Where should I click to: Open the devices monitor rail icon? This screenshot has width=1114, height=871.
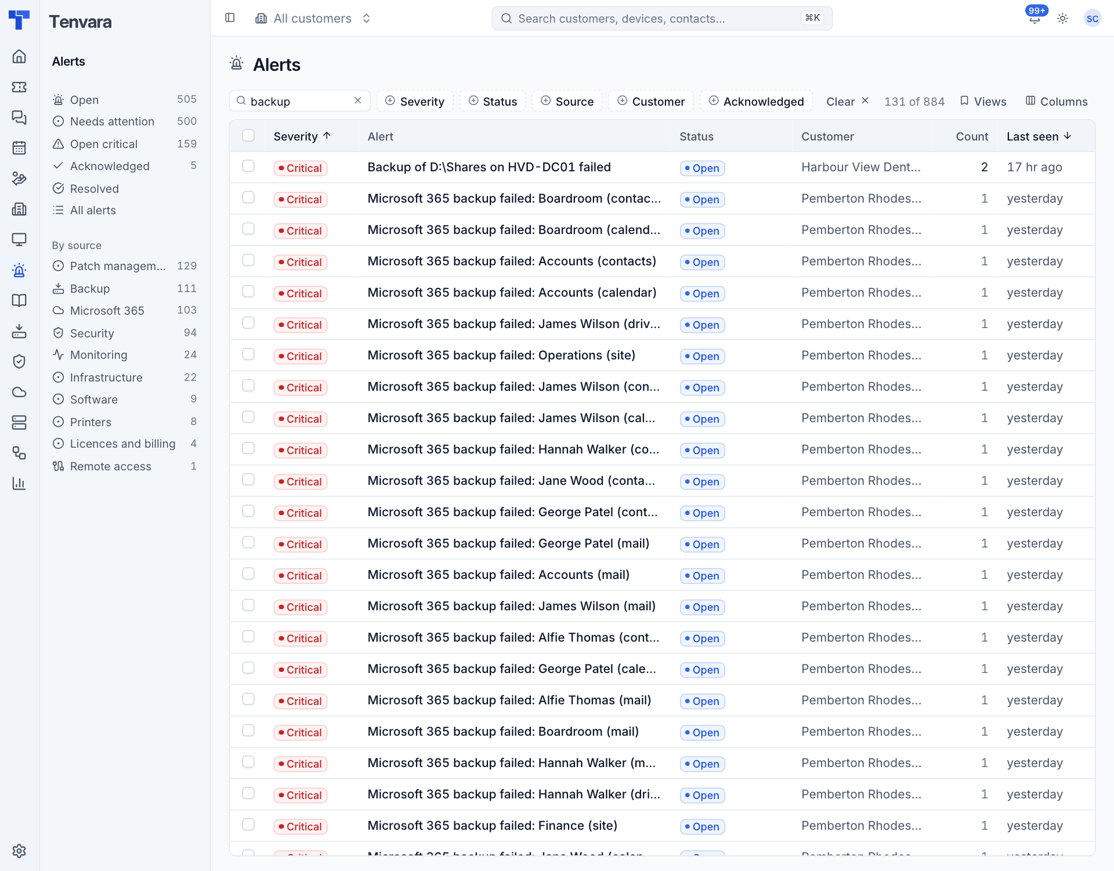point(19,239)
